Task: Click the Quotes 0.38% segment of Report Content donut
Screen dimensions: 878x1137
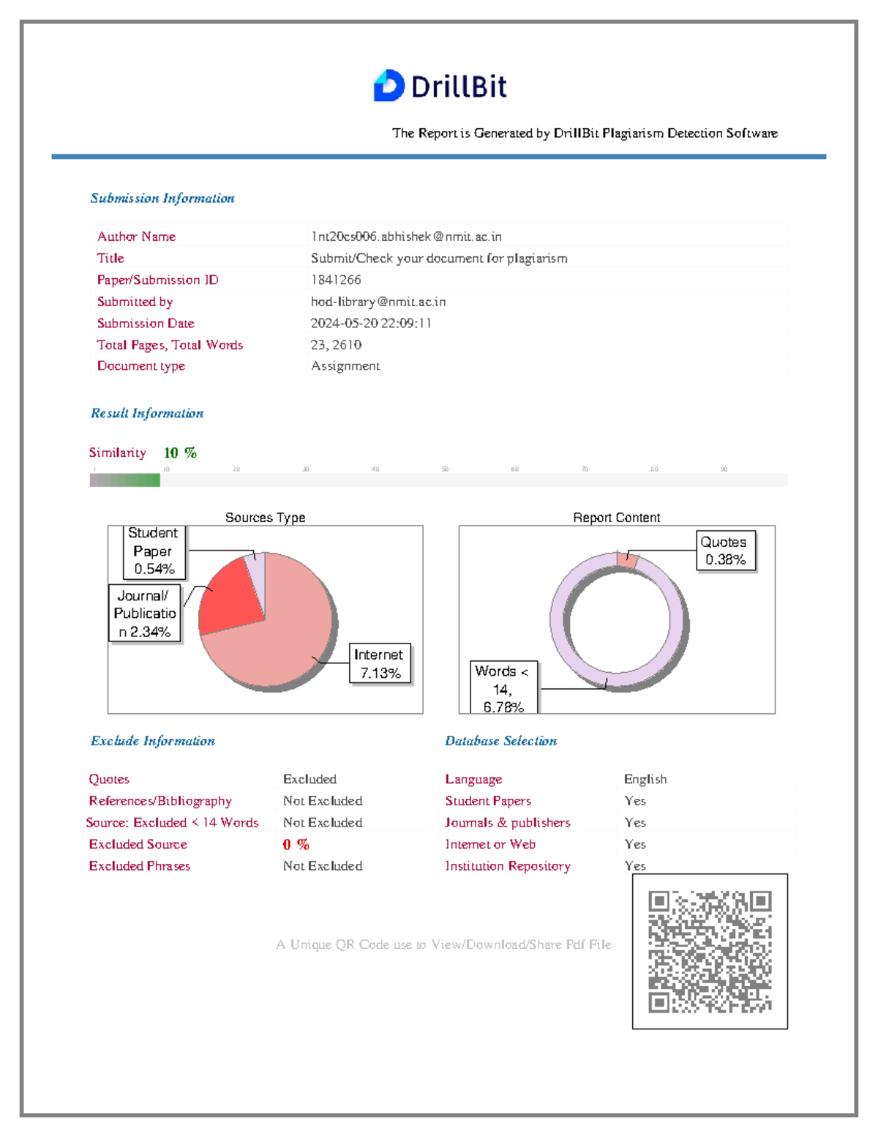Action: point(626,560)
